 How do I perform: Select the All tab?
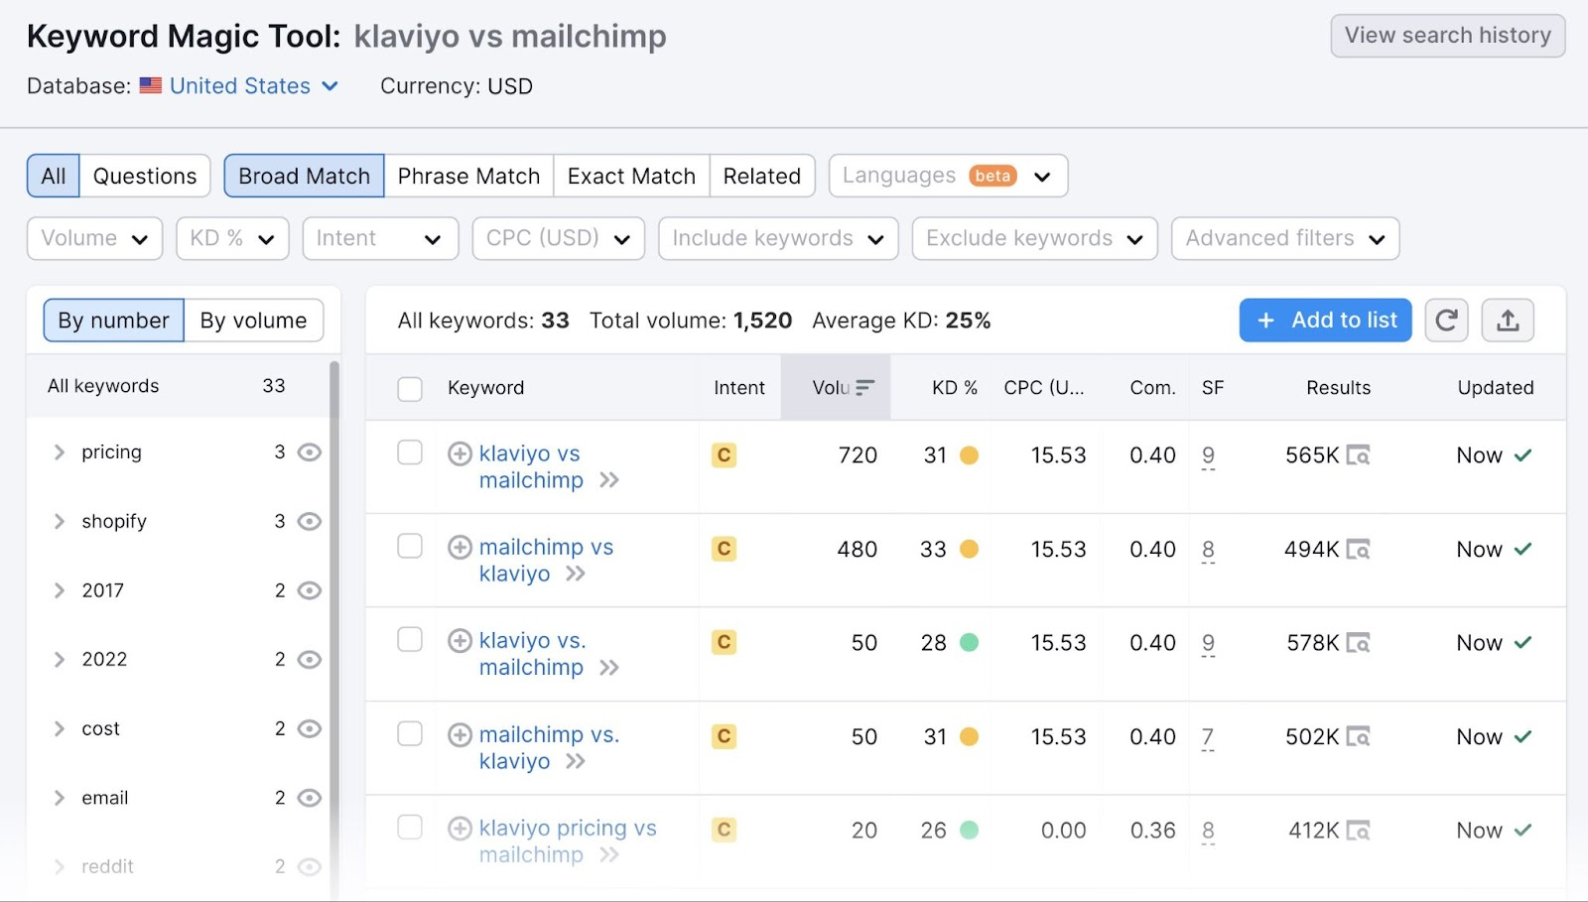click(54, 176)
